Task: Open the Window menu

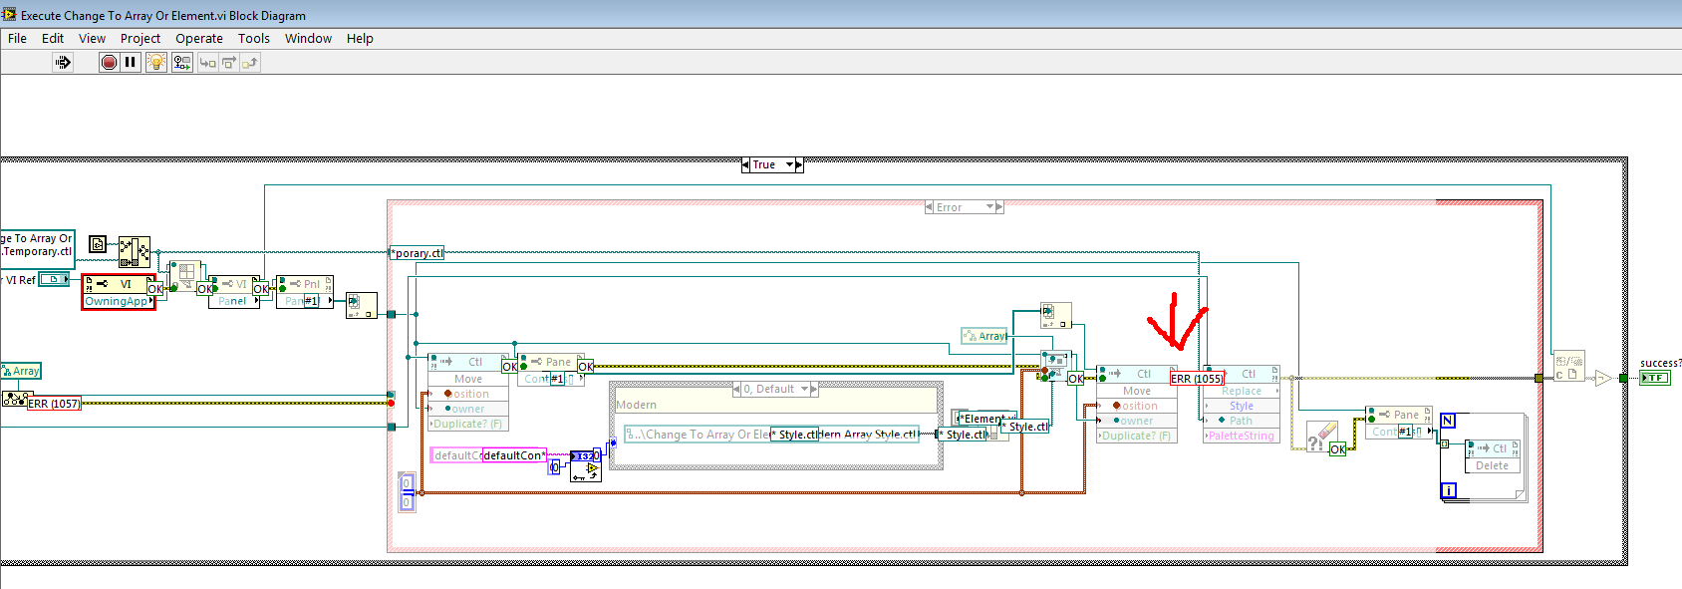Action: [308, 38]
